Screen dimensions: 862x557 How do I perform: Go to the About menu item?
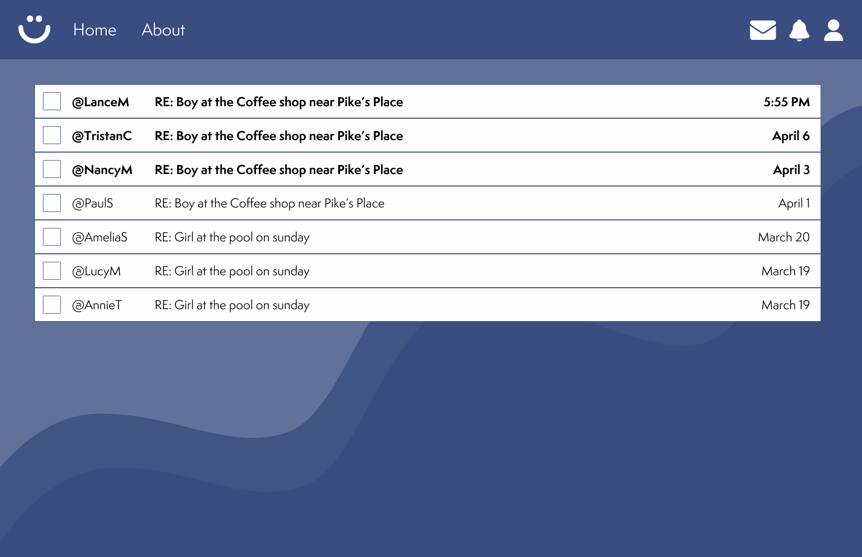[163, 30]
